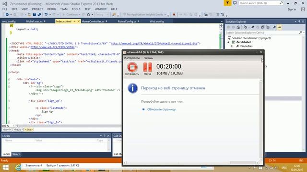The image size is (307, 172).
Task: Collapse the div id="main" outline toggle
Action: pyautogui.click(x=9, y=79)
